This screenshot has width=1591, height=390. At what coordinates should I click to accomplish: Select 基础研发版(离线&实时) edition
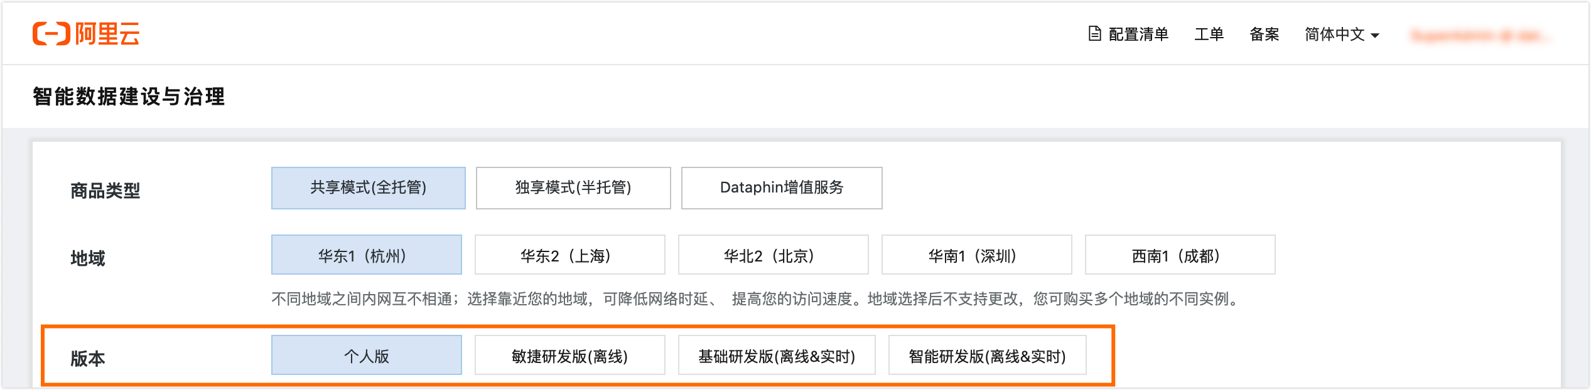tap(777, 355)
